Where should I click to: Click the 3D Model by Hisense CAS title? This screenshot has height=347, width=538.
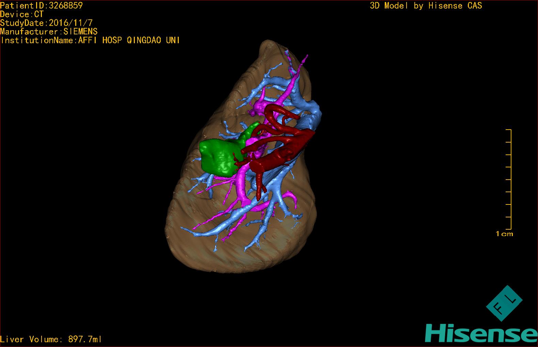(x=426, y=6)
